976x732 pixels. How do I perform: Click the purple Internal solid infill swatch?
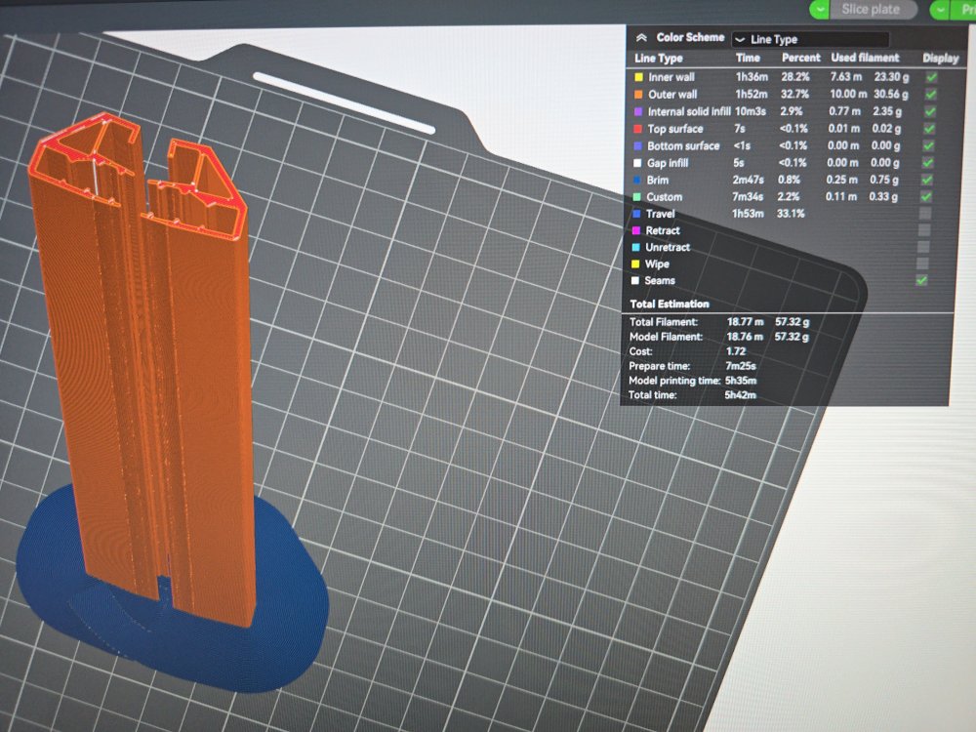[638, 112]
